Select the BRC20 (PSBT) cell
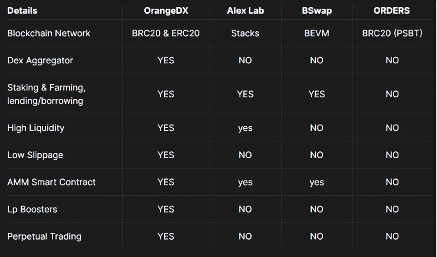The image size is (437, 257). click(x=392, y=33)
